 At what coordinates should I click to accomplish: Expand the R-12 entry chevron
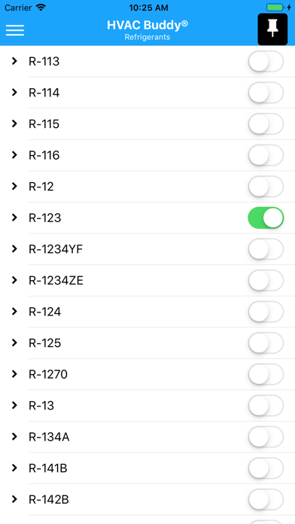[14, 187]
